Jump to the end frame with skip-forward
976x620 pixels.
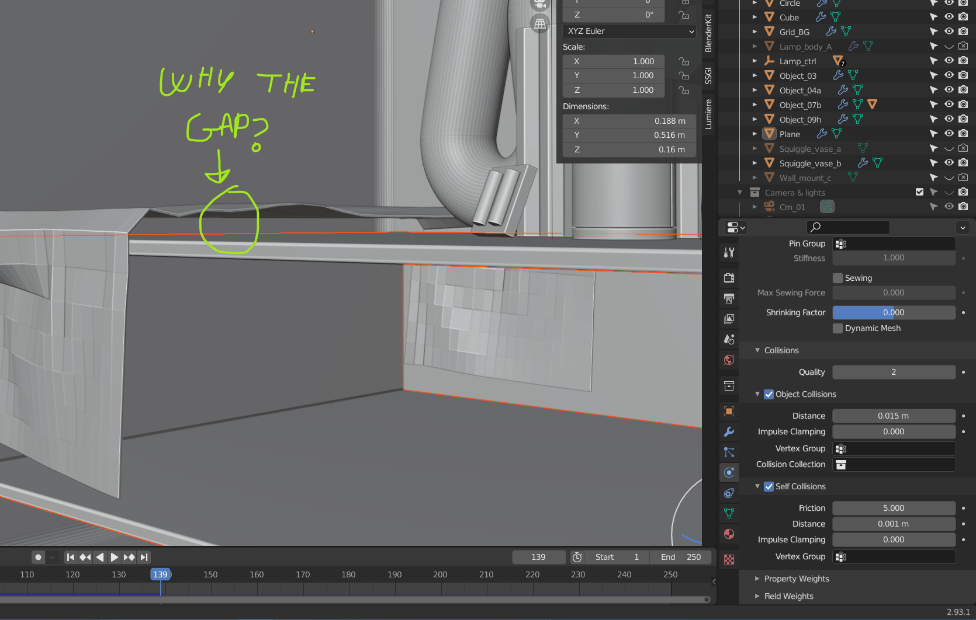point(144,557)
